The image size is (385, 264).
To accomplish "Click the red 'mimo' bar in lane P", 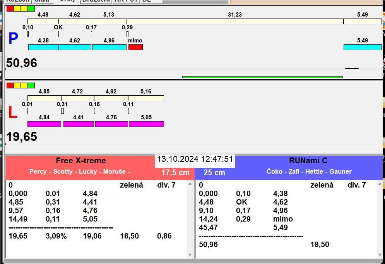I will tap(135, 47).
